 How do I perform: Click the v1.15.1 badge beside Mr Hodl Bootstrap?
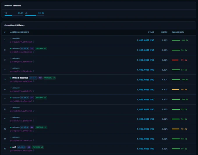tap(33, 78)
